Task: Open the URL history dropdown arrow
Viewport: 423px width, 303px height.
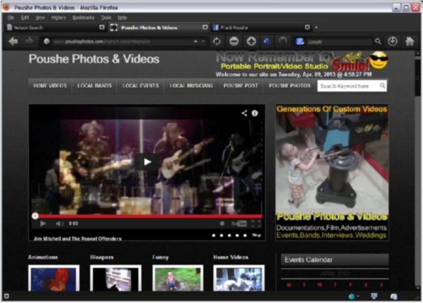Action: tap(204, 42)
